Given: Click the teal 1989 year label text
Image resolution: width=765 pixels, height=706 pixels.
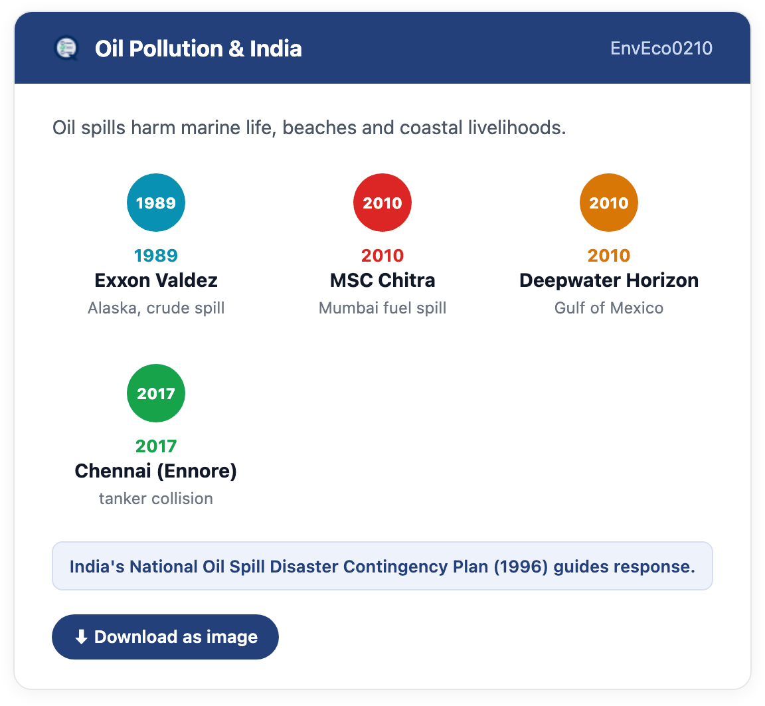Looking at the screenshot, I should [156, 255].
